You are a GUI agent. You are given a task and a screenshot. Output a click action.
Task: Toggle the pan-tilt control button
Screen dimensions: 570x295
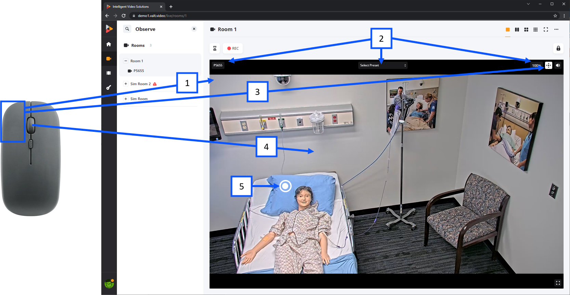pos(548,65)
